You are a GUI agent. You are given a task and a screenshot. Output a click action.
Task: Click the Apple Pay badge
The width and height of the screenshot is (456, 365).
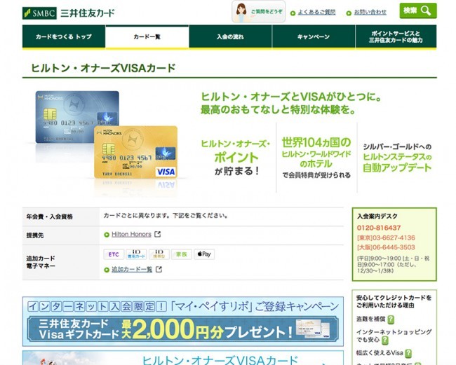[204, 254]
